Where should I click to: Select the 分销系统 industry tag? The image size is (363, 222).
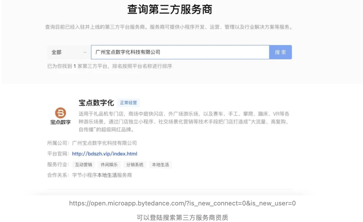(135, 165)
